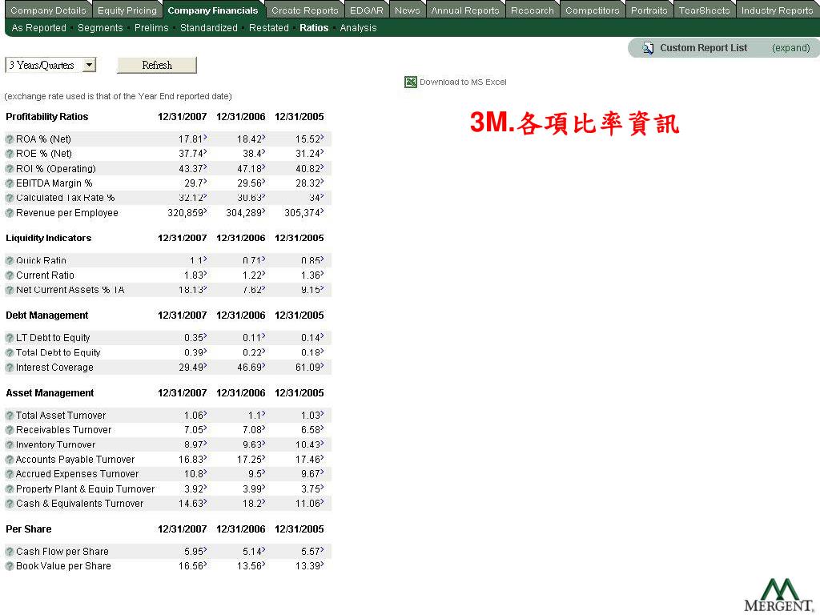Click help icon beside Cash & Equivalents Turnover
This screenshot has height=615, width=820.
[10, 504]
